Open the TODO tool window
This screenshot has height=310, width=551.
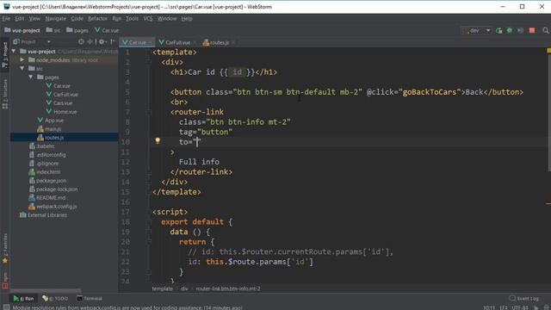click(55, 299)
